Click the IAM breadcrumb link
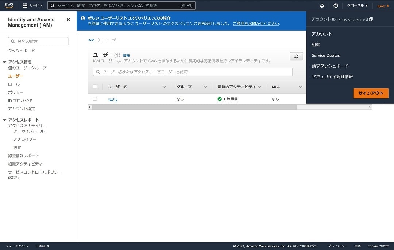 [x=91, y=40]
